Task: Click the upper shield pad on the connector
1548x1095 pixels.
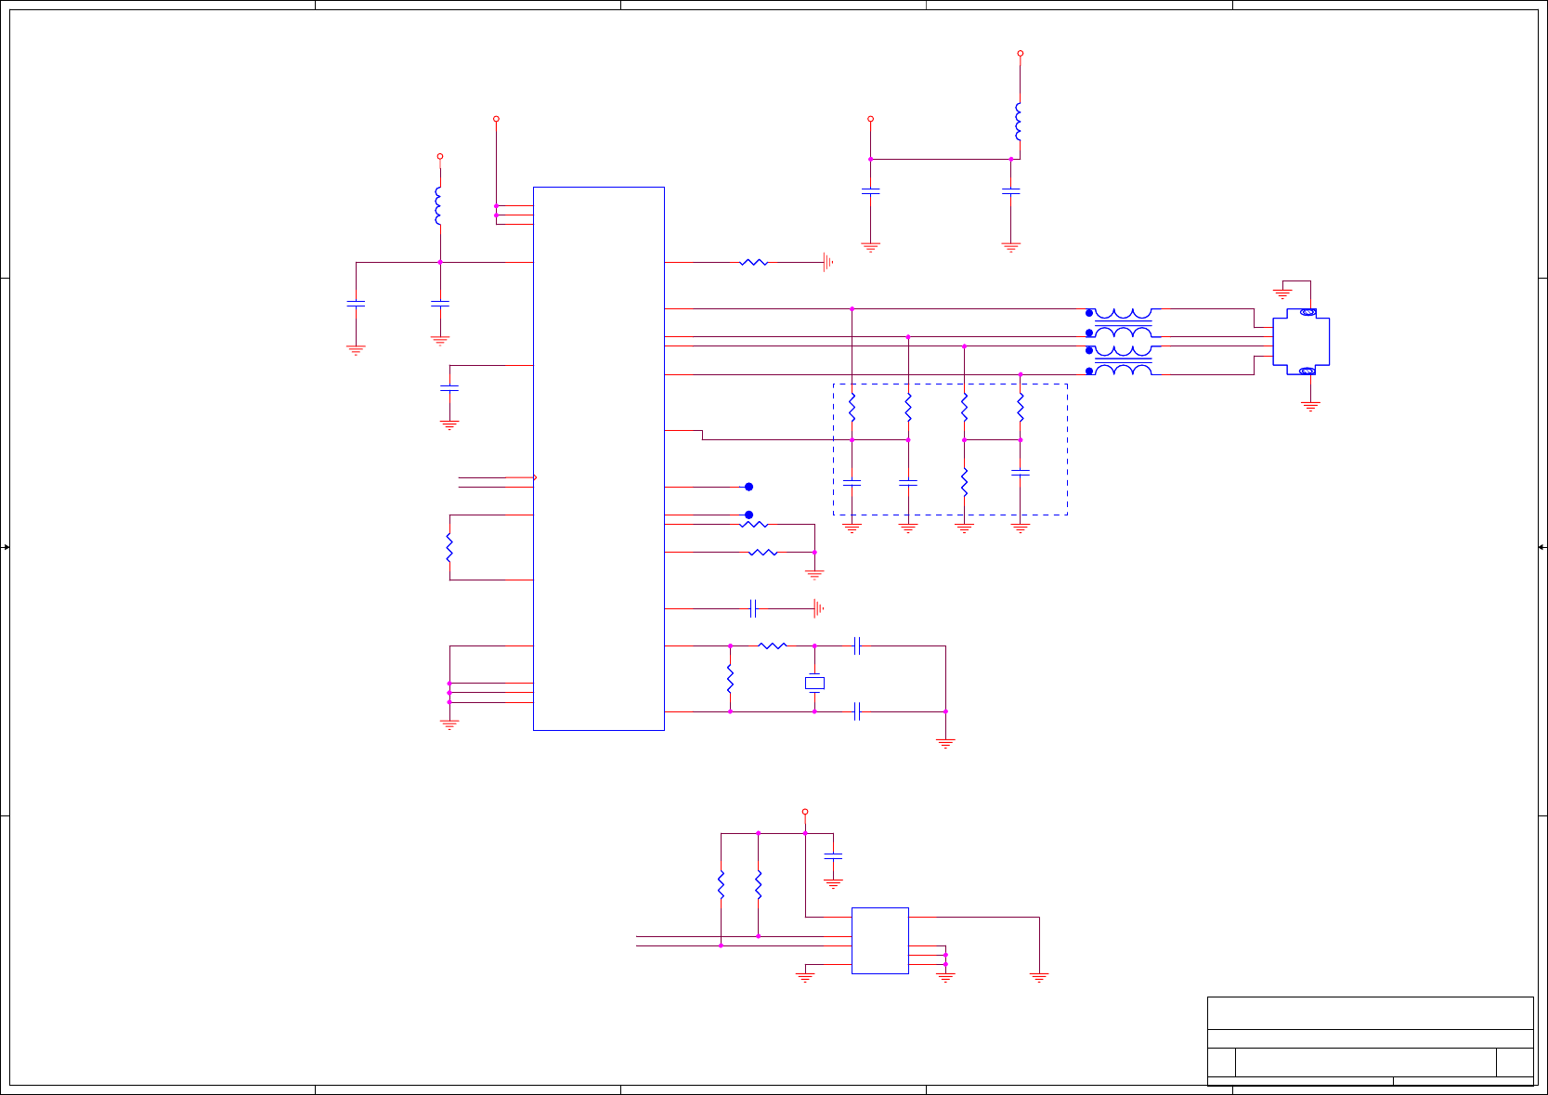Action: [1307, 312]
